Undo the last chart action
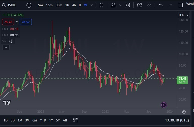 161,5
